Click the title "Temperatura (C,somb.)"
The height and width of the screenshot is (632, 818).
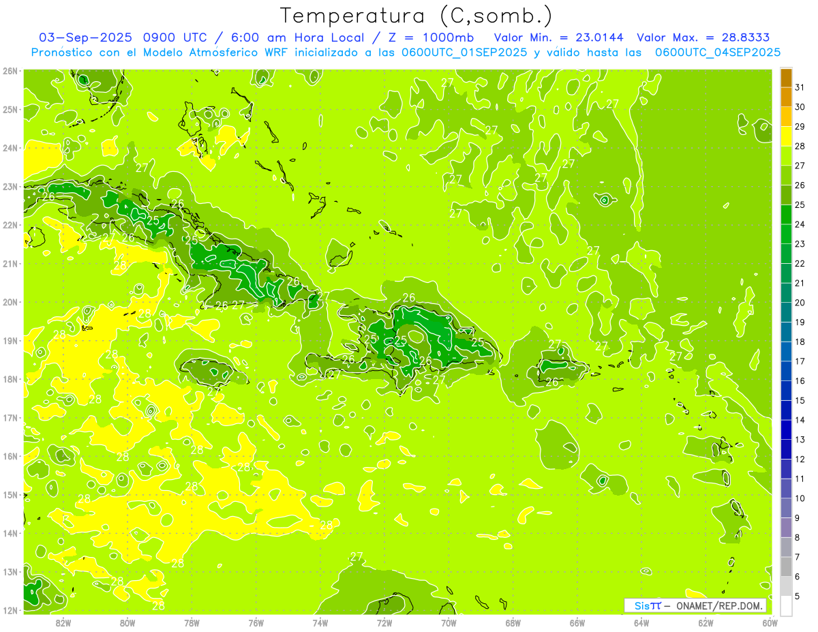(x=416, y=16)
